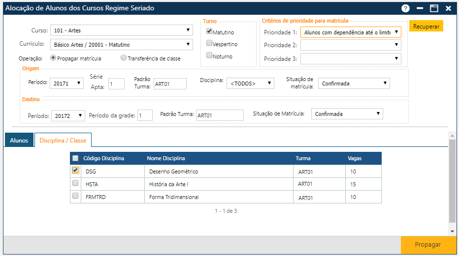Click the FRMTRD code cell
The image size is (459, 256).
coord(114,197)
